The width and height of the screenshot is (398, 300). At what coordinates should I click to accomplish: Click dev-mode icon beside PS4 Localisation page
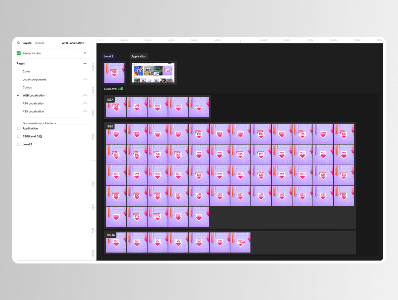coord(85,104)
